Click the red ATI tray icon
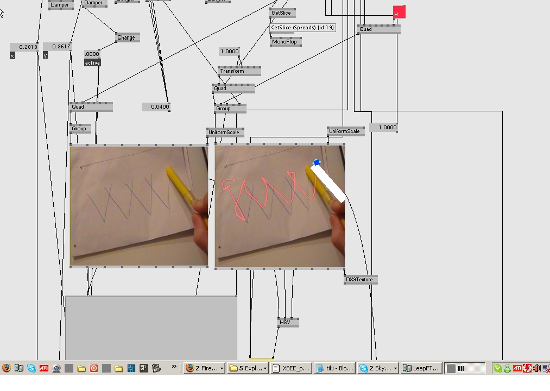The image size is (550, 391). tap(517, 368)
